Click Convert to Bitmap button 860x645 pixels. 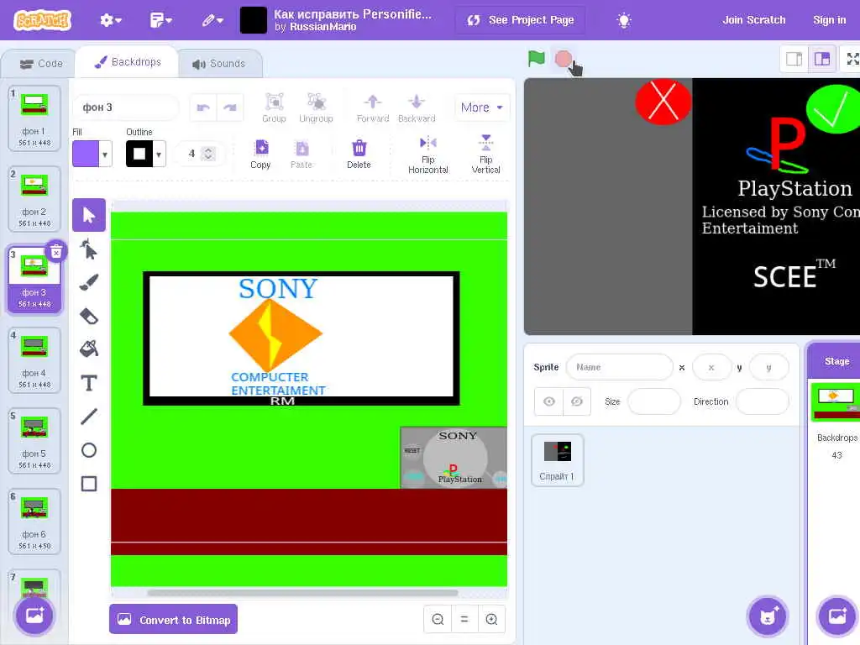pyautogui.click(x=173, y=619)
